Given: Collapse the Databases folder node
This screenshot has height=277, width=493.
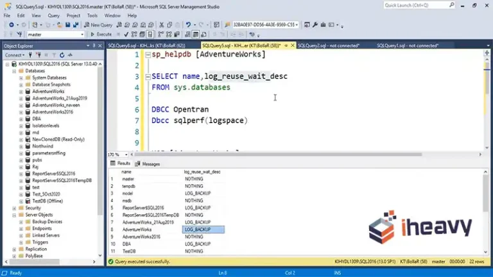Looking at the screenshot, I should coord(14,71).
